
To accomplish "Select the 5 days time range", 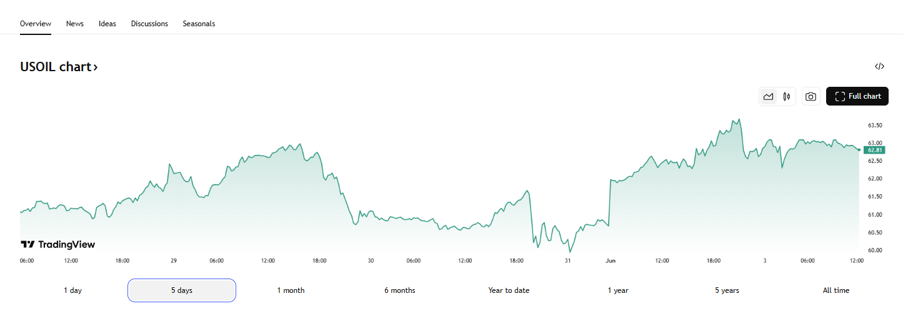I will [x=182, y=290].
